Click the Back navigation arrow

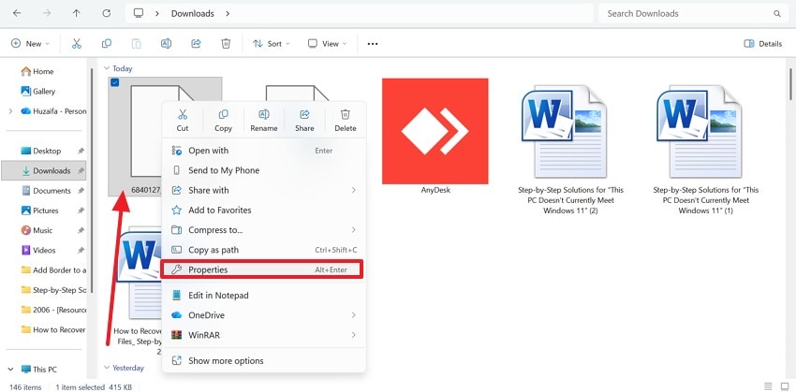pyautogui.click(x=17, y=14)
